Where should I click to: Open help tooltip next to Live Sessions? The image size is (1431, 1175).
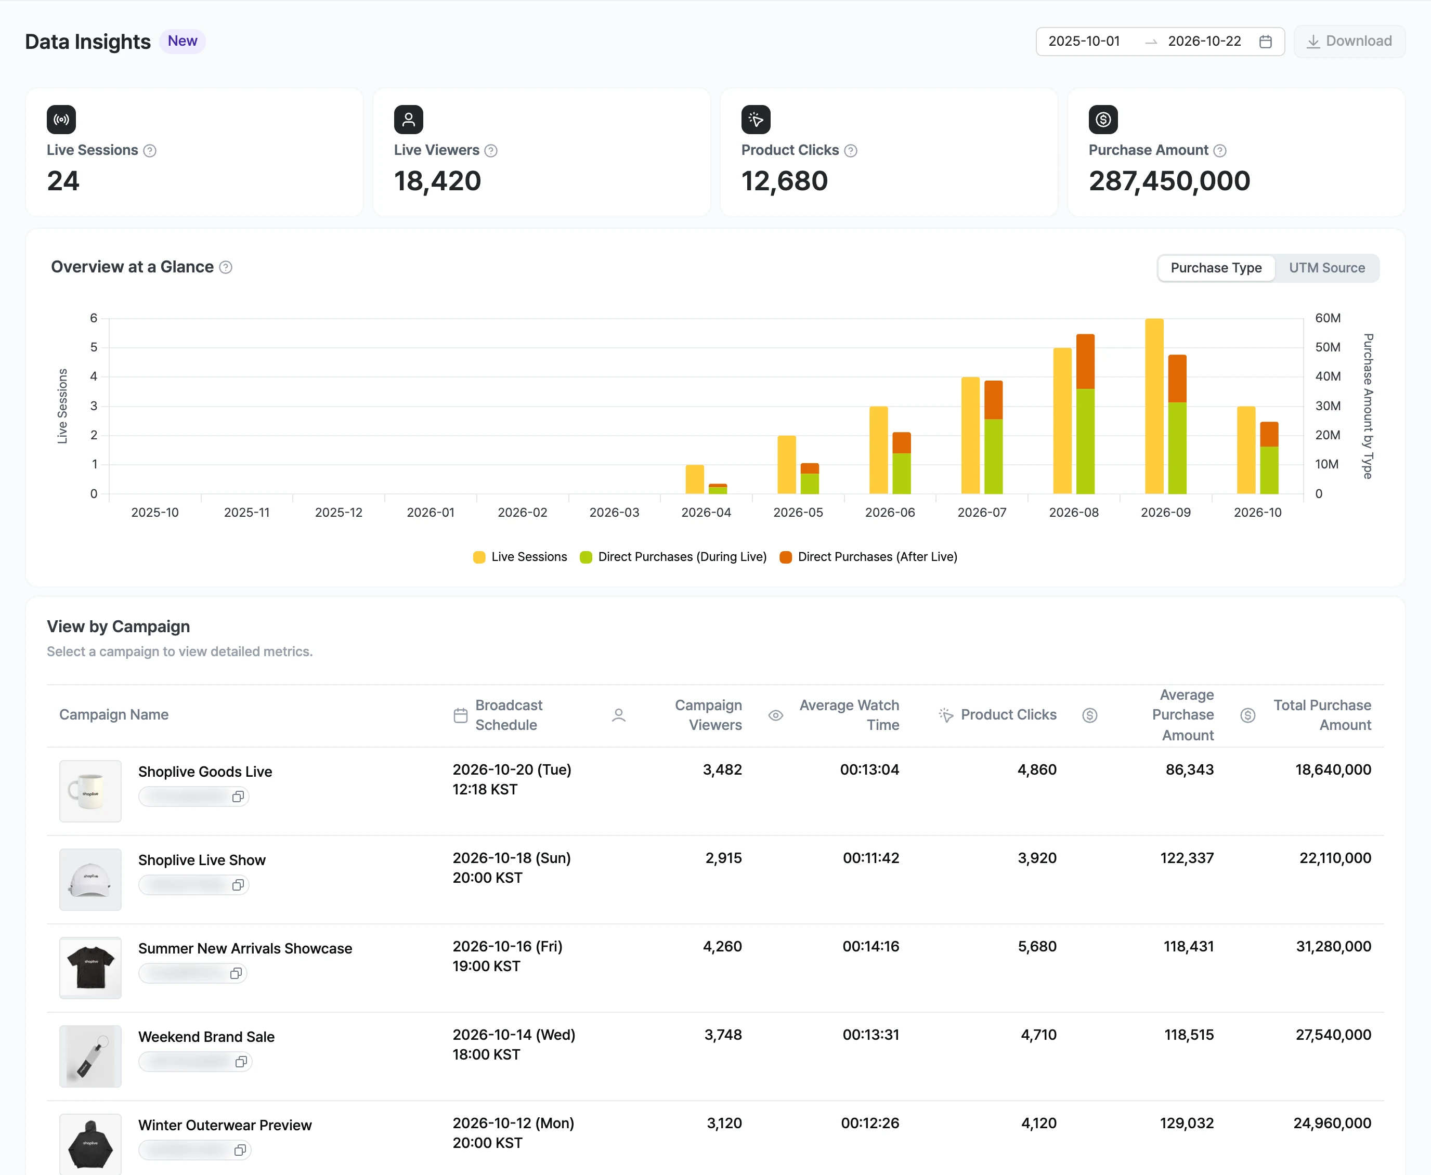(x=150, y=151)
